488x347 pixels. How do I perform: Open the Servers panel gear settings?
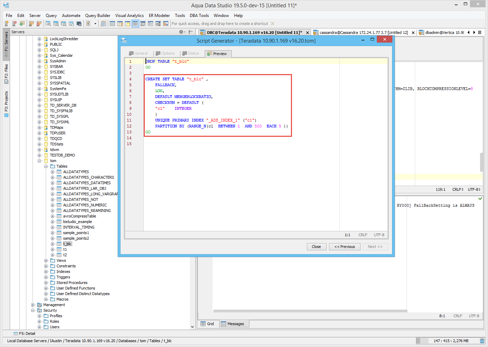click(181, 32)
